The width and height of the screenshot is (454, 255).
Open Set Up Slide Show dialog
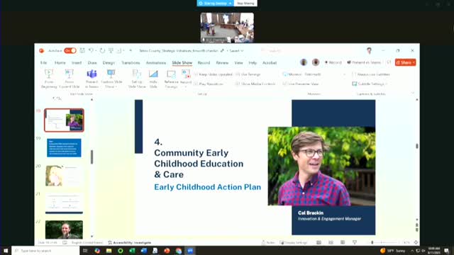pos(137,79)
